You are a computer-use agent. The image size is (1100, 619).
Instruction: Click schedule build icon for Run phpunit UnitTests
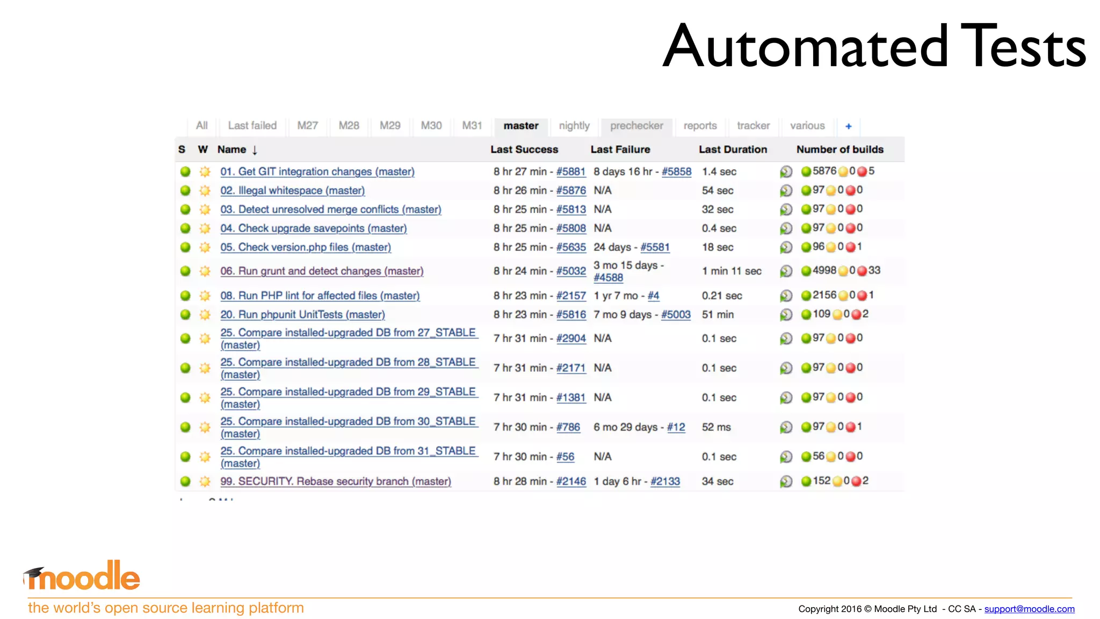[x=786, y=314]
